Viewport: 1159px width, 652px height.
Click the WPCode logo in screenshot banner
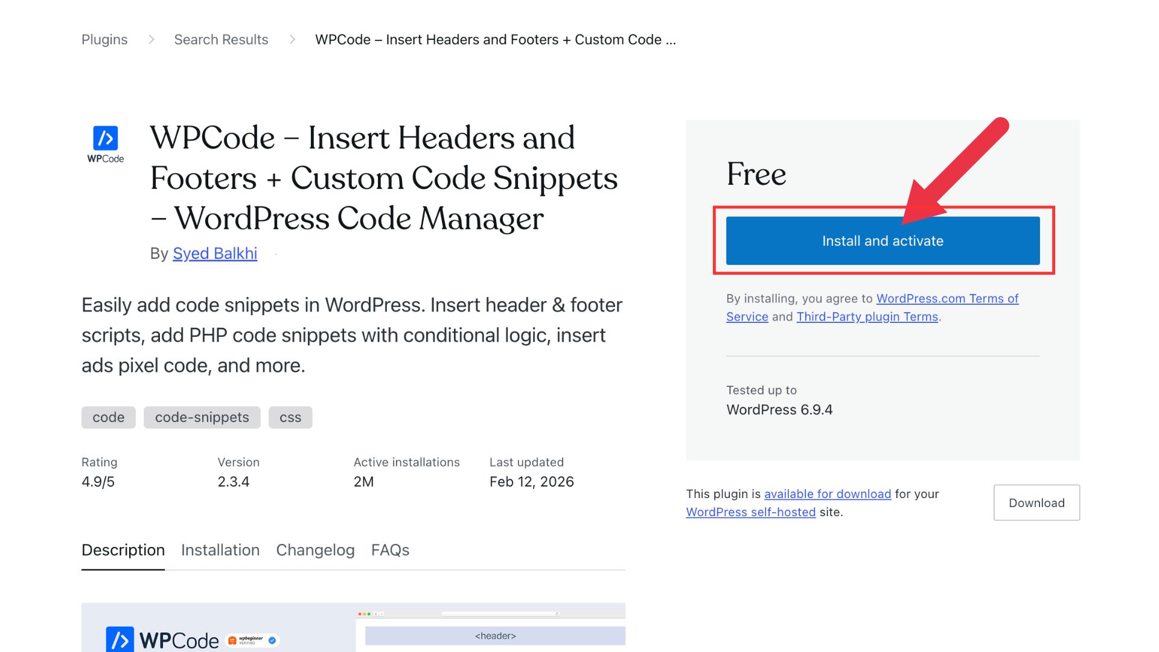[162, 639]
